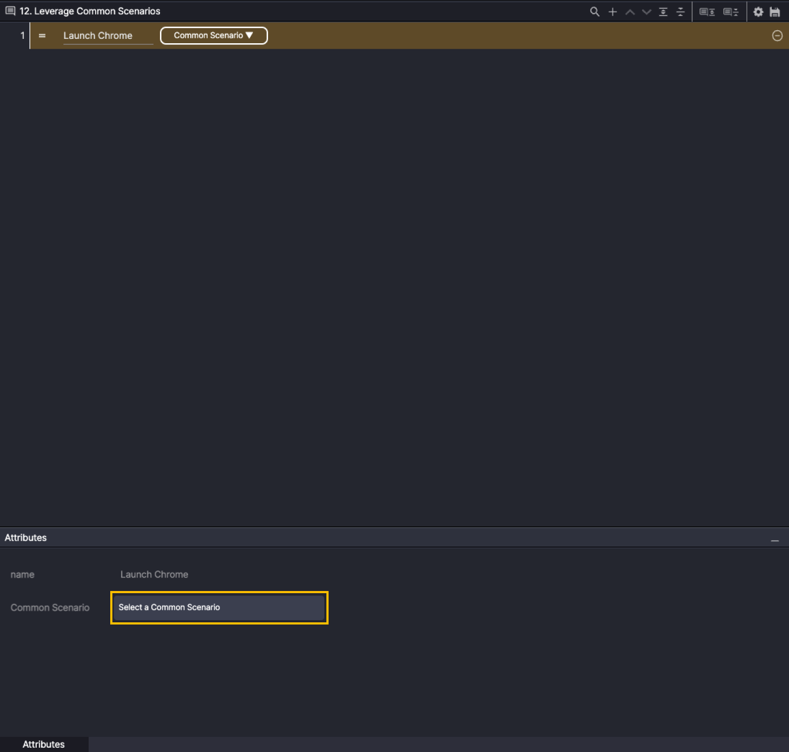
Task: Open the Select a Common Scenario dropdown
Action: [219, 607]
